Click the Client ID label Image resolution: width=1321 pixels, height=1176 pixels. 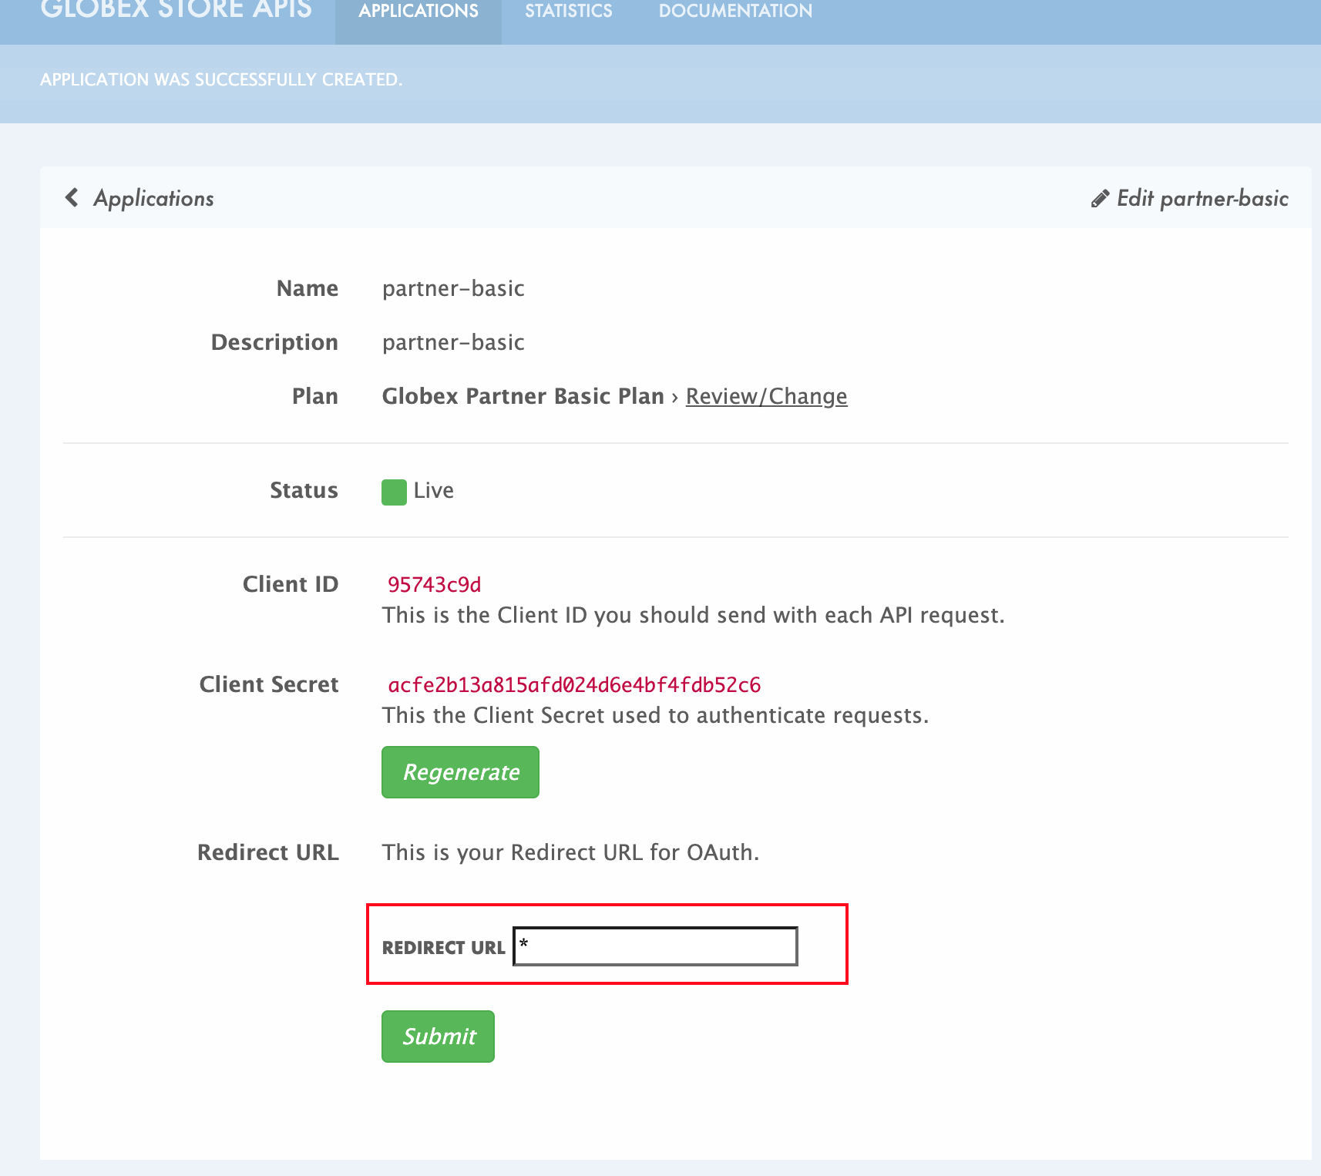click(x=291, y=584)
